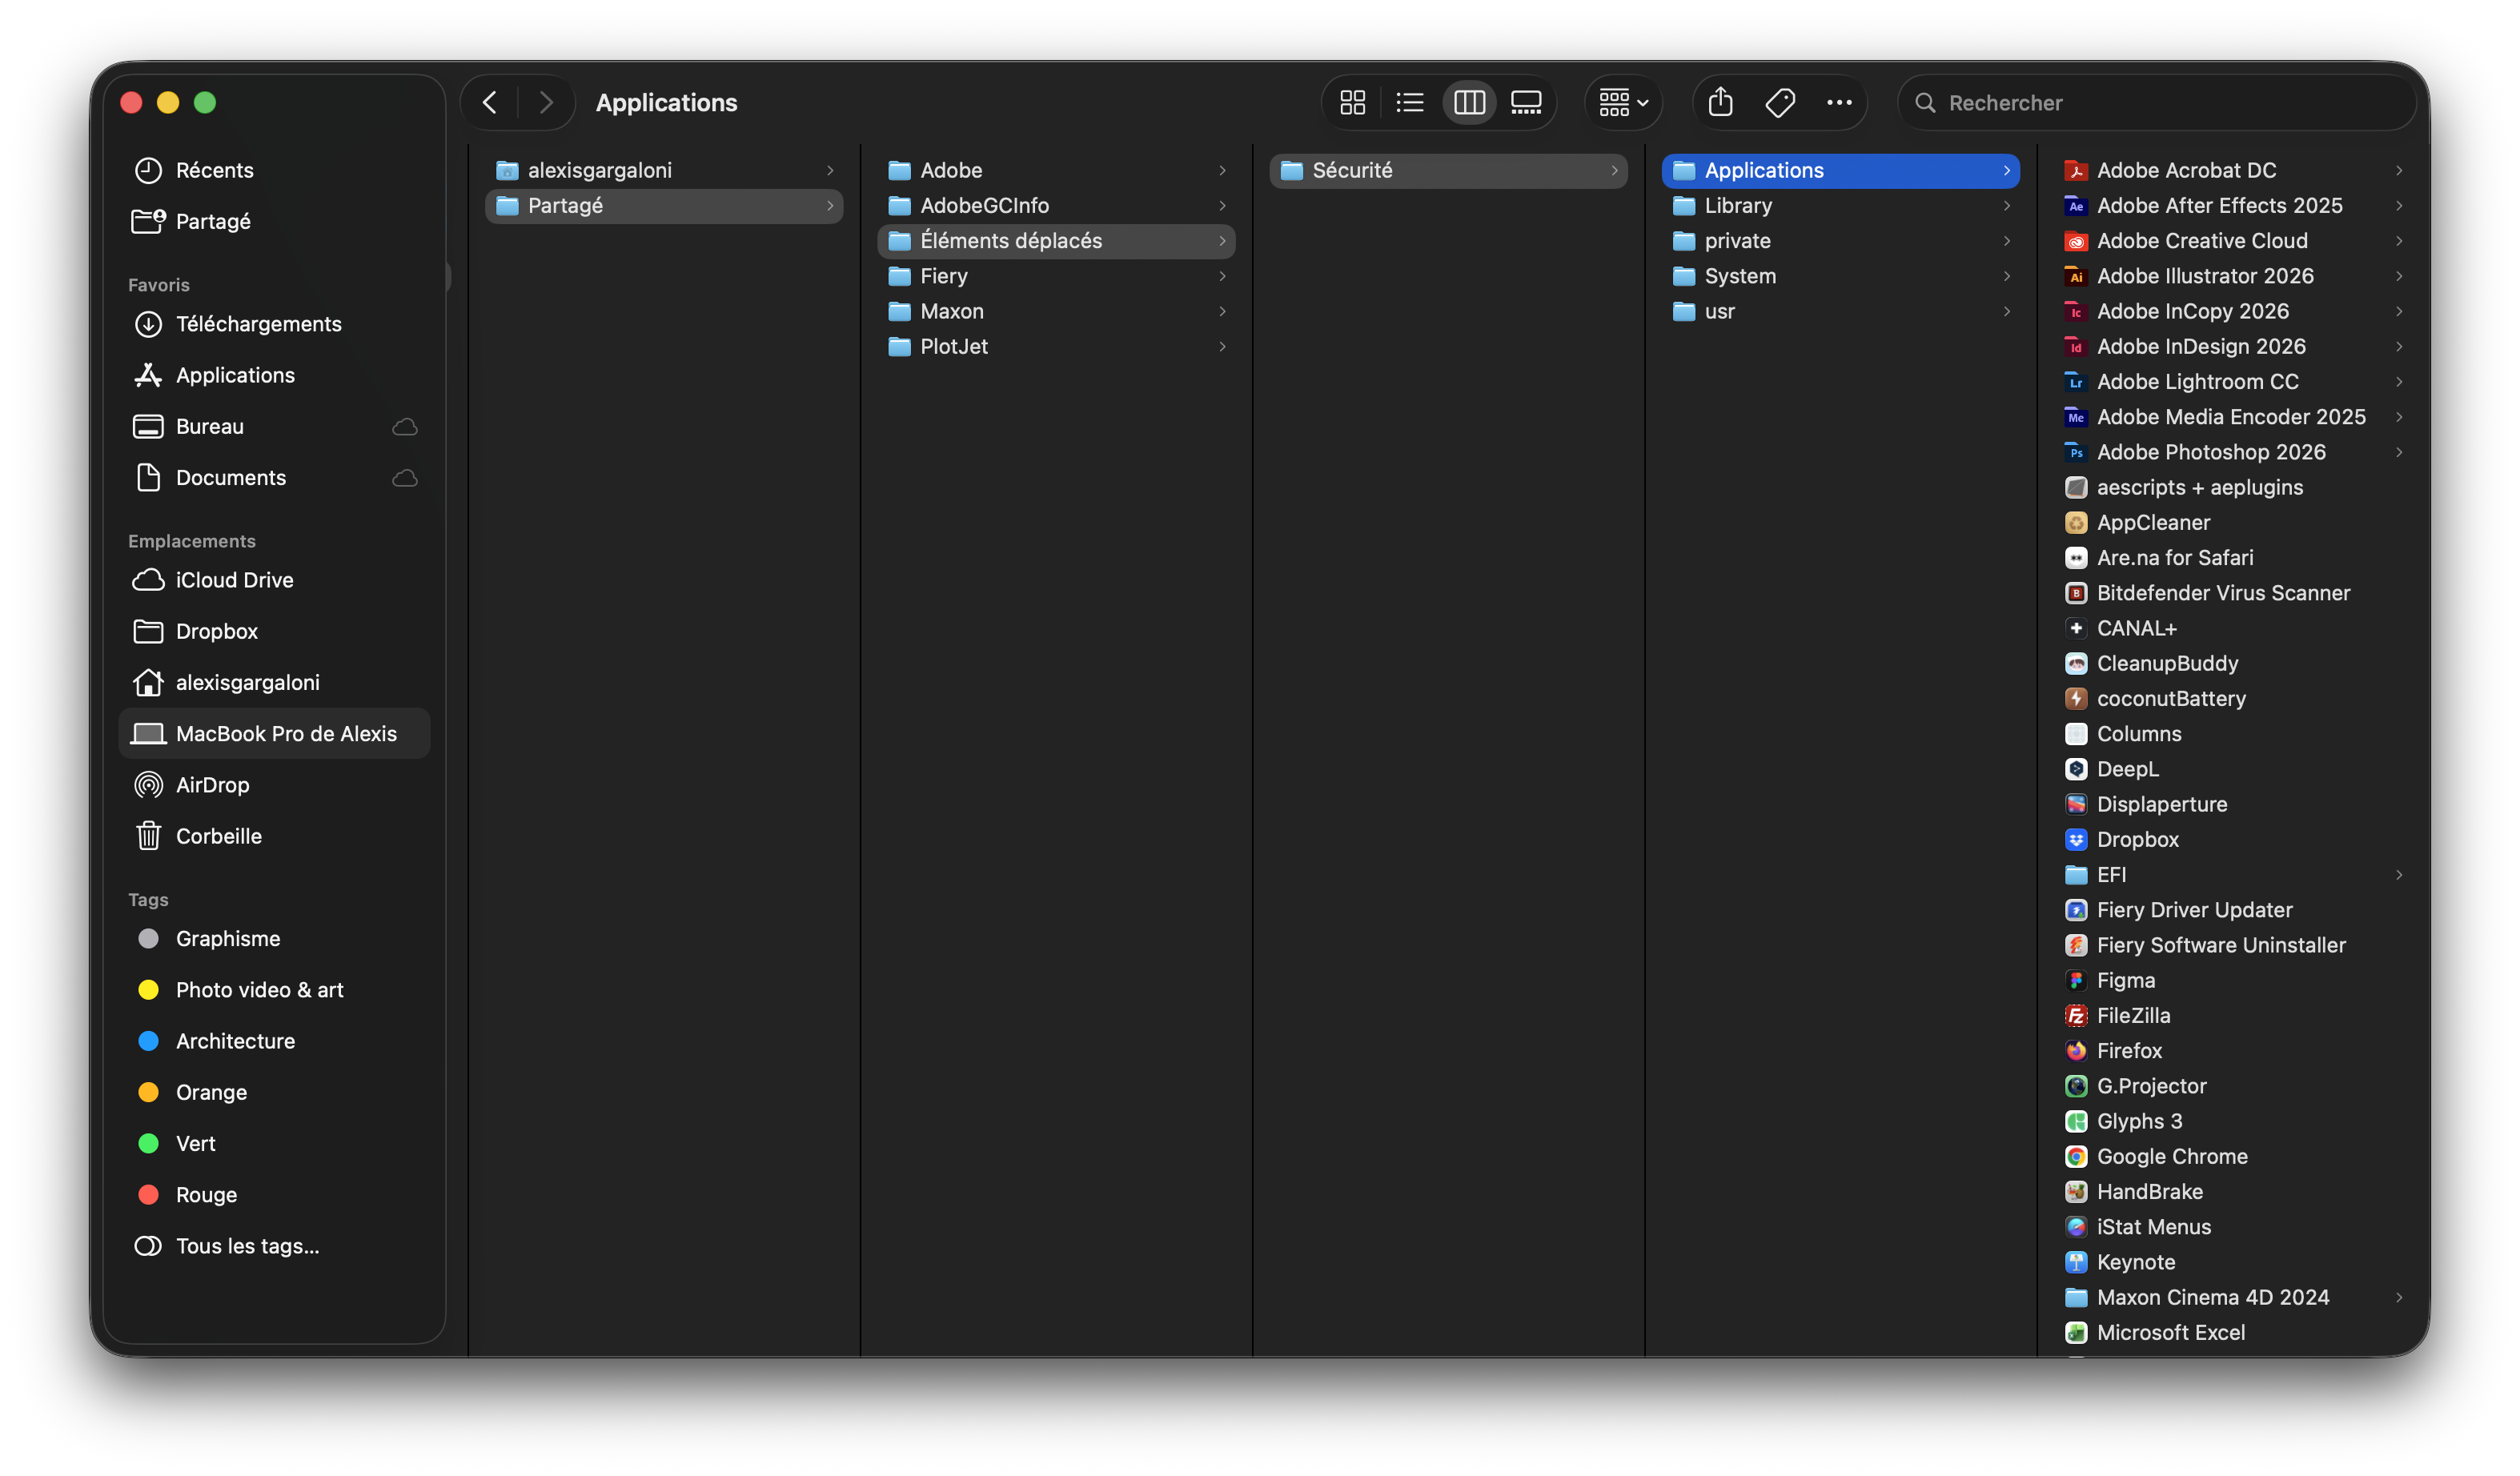Select gallery view mode

1526,102
